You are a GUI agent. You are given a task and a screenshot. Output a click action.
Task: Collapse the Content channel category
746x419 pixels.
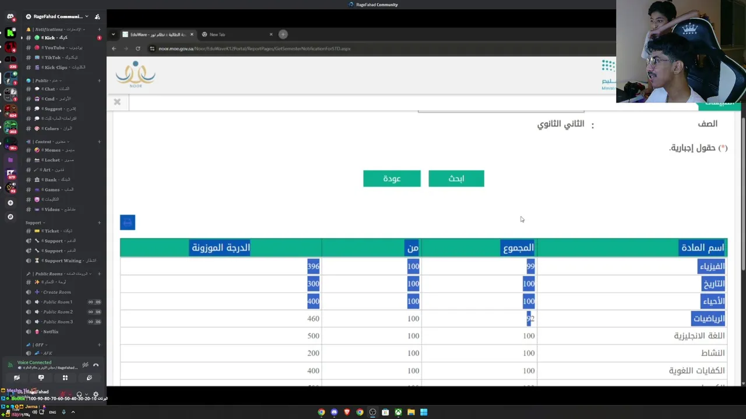click(x=48, y=141)
